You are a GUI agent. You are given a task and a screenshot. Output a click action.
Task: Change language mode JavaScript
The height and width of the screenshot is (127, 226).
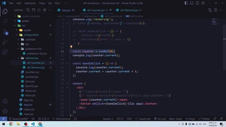[x=143, y=119]
